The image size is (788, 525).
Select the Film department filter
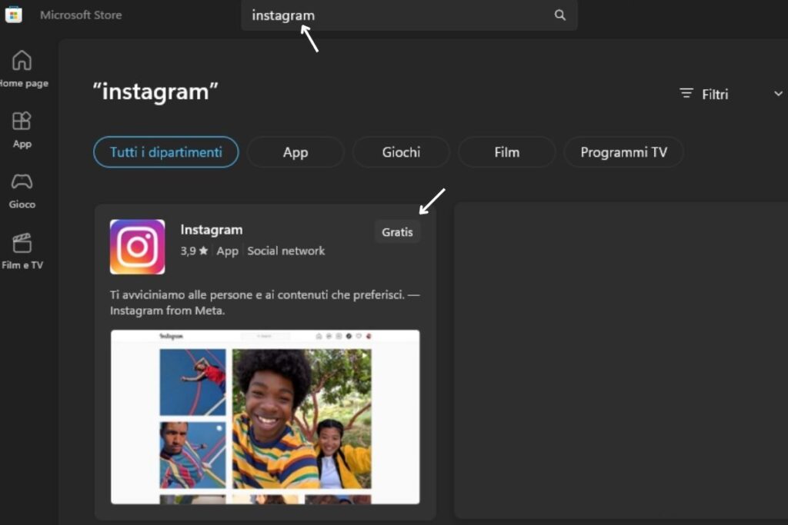tap(506, 152)
